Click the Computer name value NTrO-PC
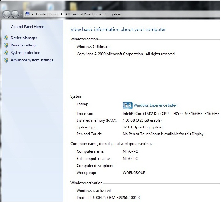Viewport: 221px width, 202px height. (x=131, y=151)
